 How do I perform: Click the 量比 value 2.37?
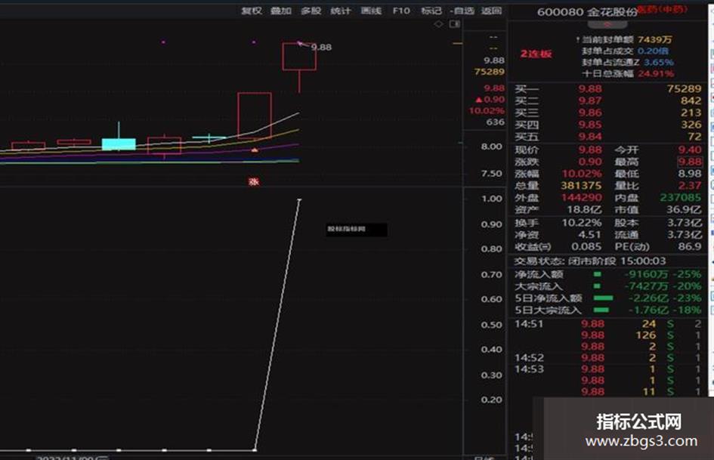coord(690,185)
